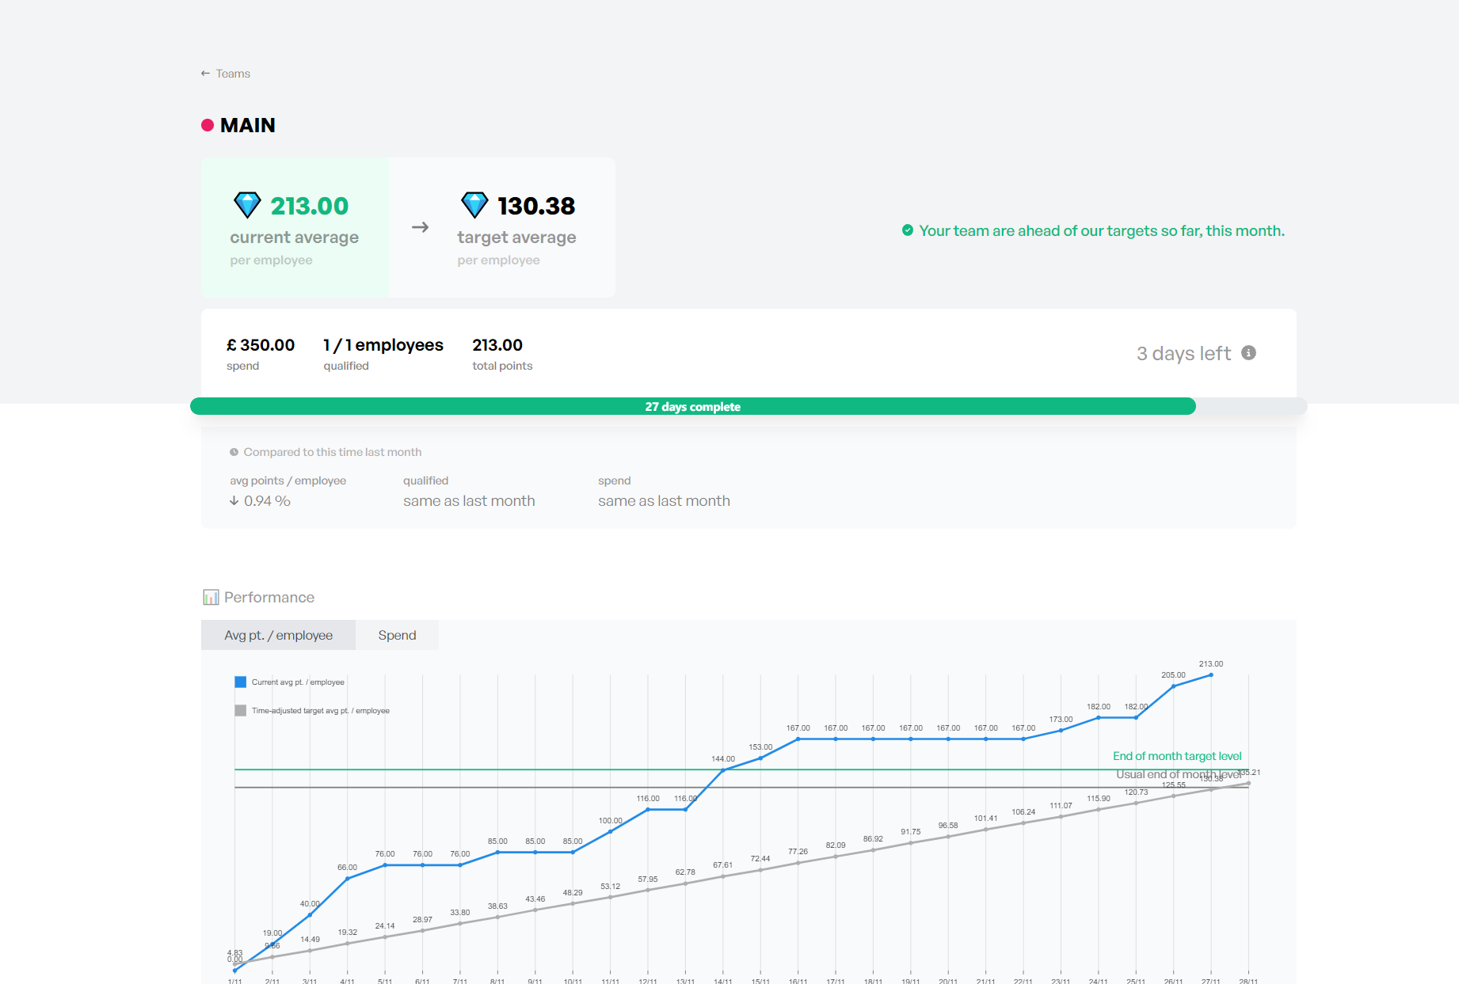Click 'Compared to this time last month' label
The width and height of the screenshot is (1459, 984).
click(x=333, y=452)
